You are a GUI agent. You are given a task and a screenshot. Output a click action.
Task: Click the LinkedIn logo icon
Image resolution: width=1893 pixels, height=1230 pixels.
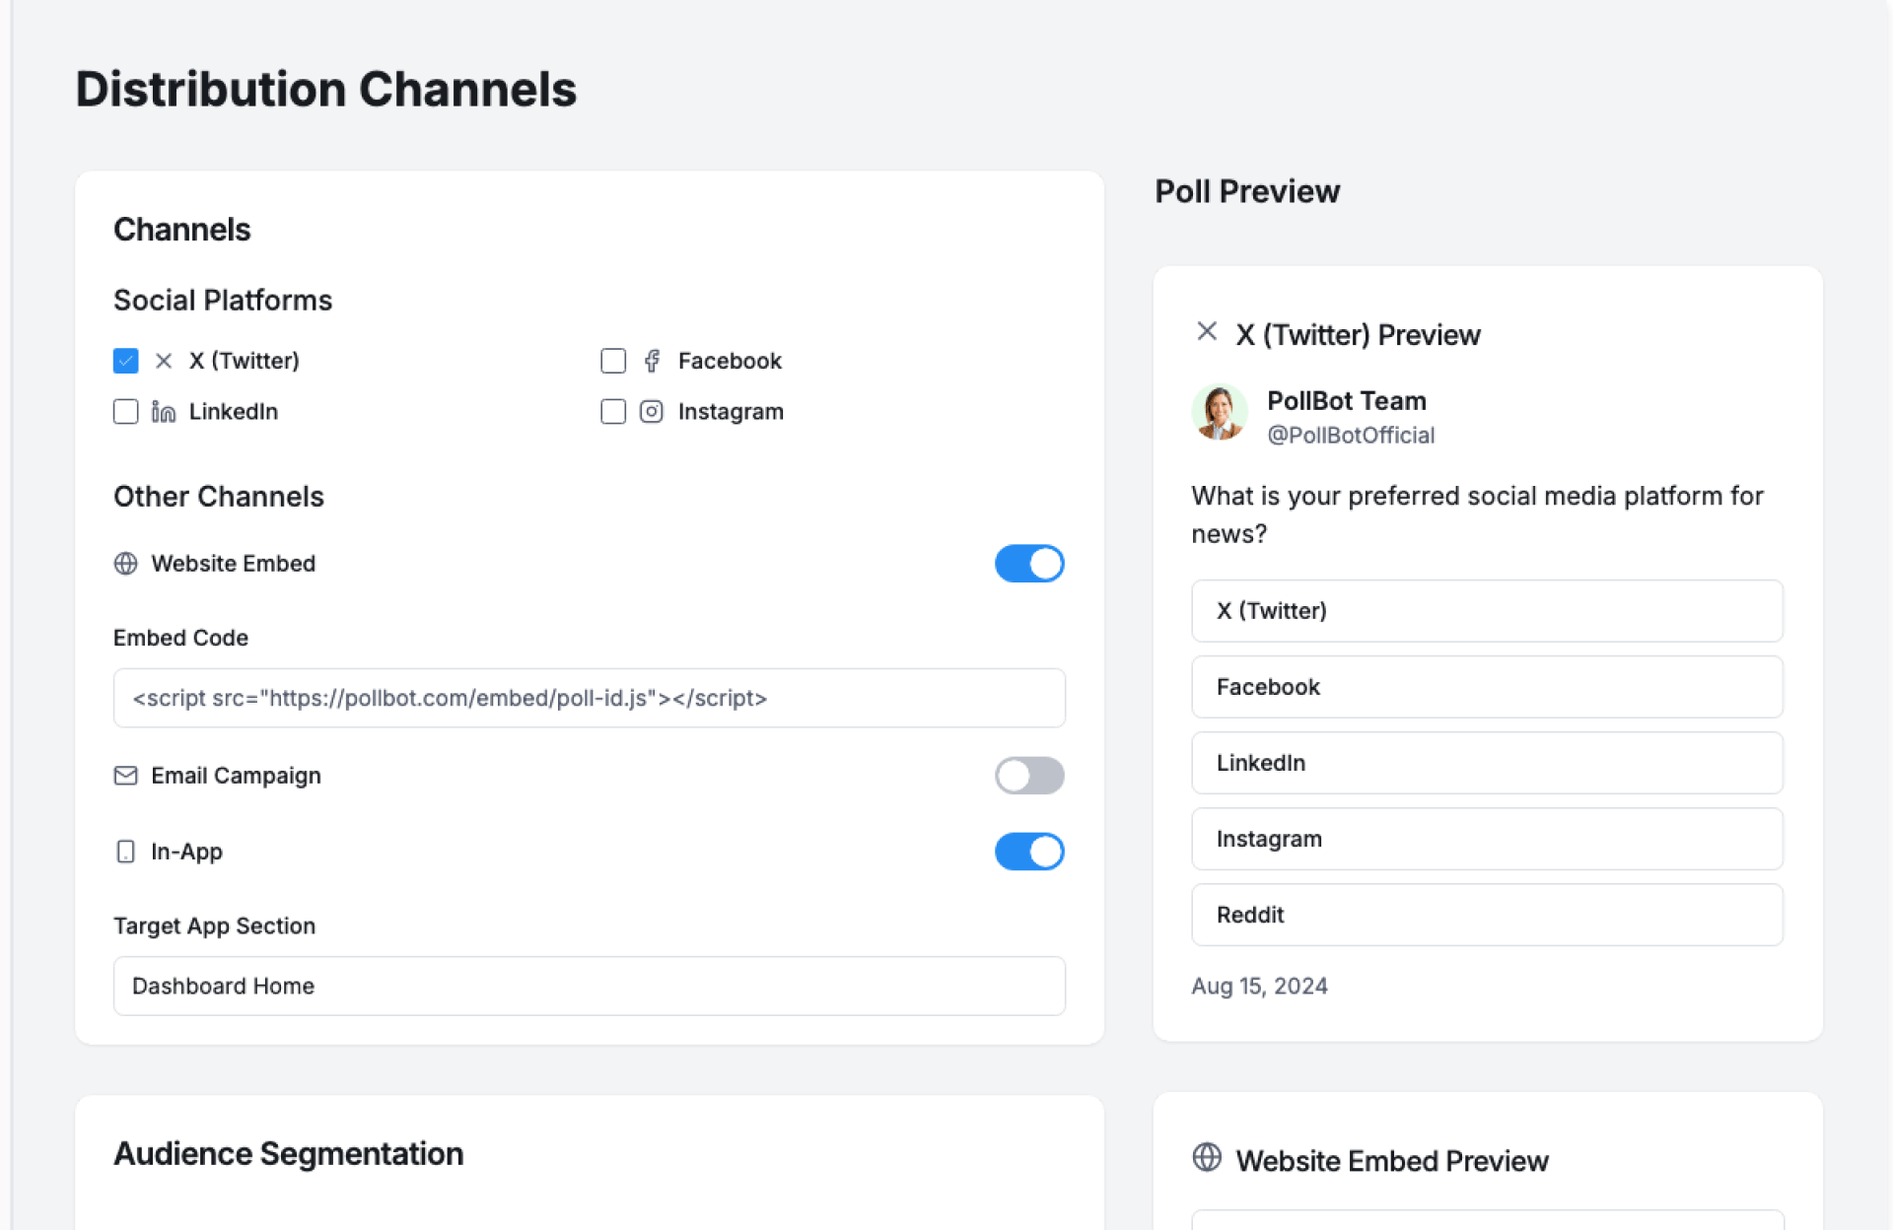pos(164,411)
